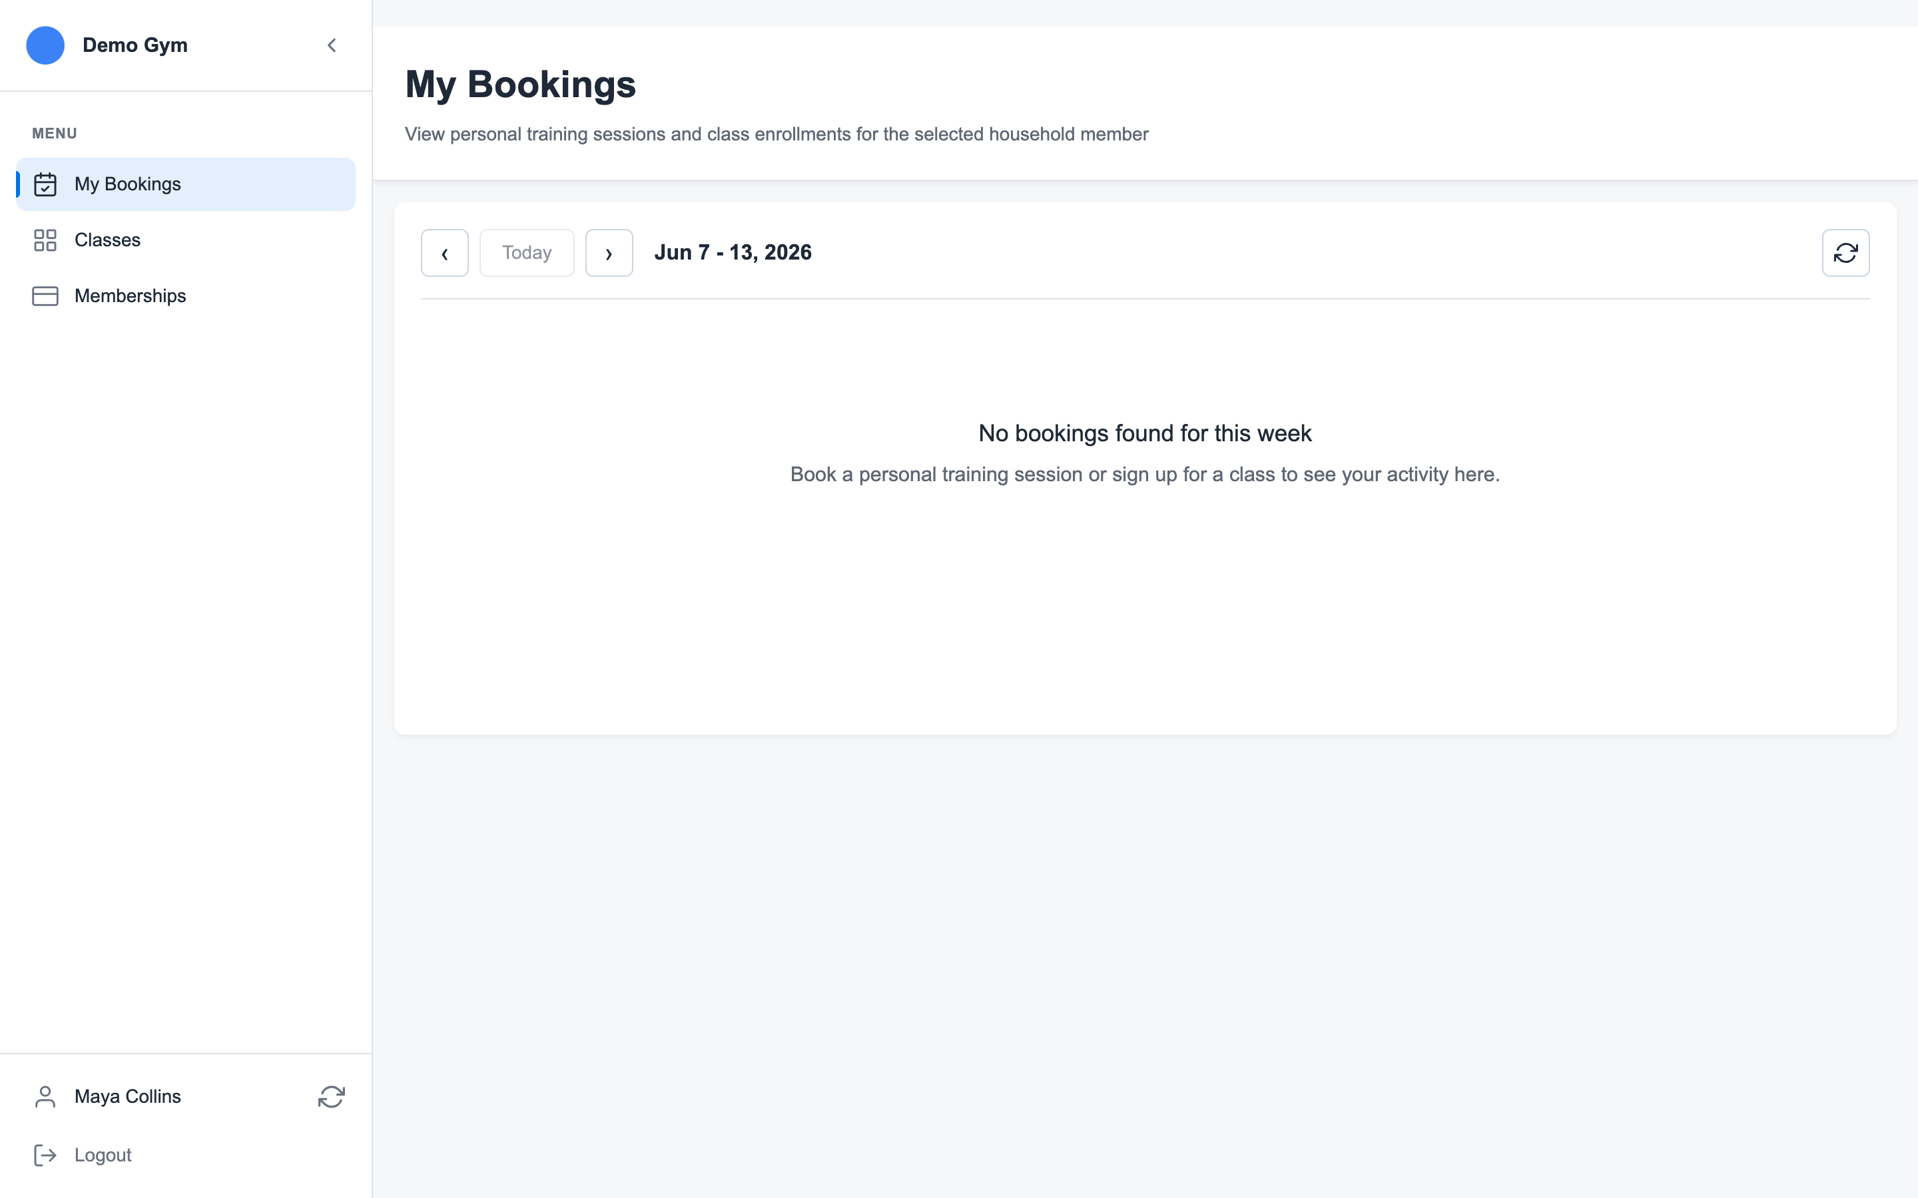1918x1198 pixels.
Task: Open My Bookings menu item
Action: point(185,184)
